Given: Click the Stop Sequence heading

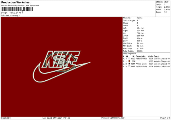Looking at the screenshot, I should (130, 54).
